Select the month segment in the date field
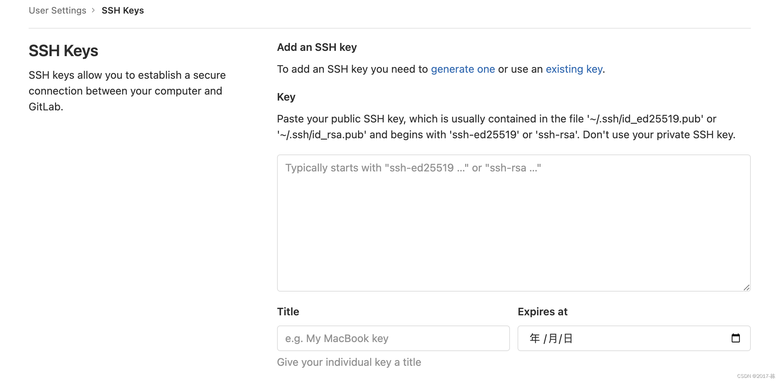The image size is (781, 382). click(x=553, y=338)
